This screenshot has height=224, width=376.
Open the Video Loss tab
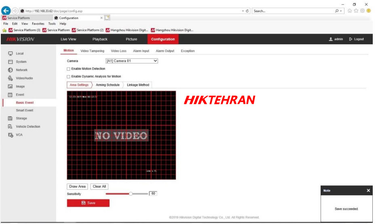[118, 51]
